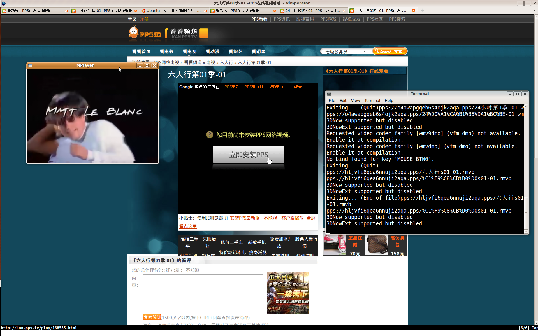Open PPS游戏 in the top navigation
The width and height of the screenshot is (538, 336).
point(328,19)
